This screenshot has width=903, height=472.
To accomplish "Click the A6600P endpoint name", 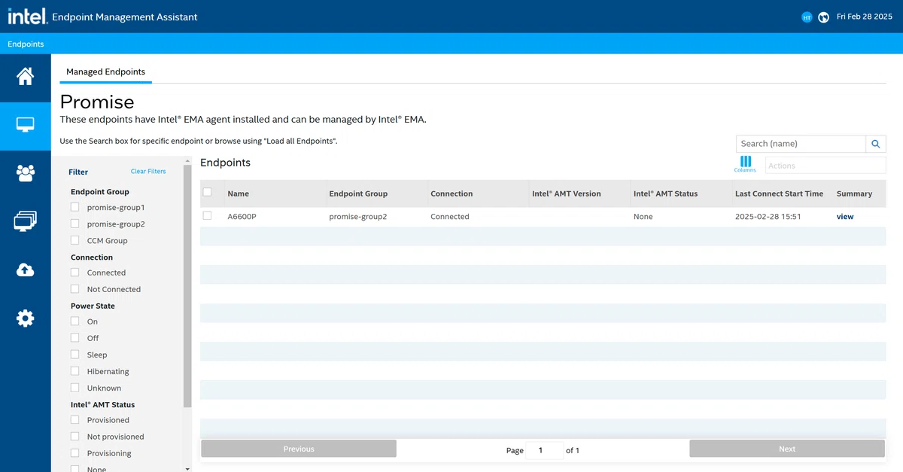I will pos(242,217).
